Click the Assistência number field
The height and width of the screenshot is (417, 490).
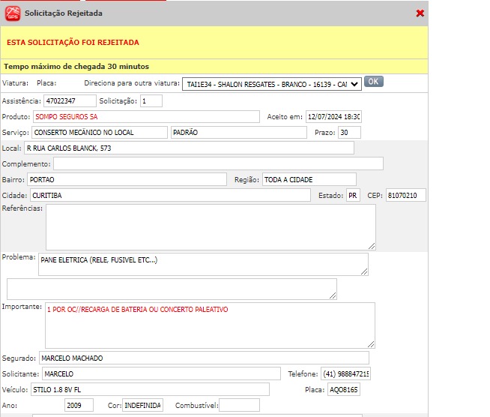pos(70,100)
